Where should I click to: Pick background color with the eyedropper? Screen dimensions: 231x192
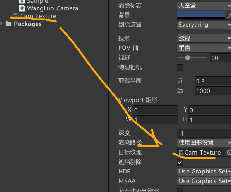point(229,15)
